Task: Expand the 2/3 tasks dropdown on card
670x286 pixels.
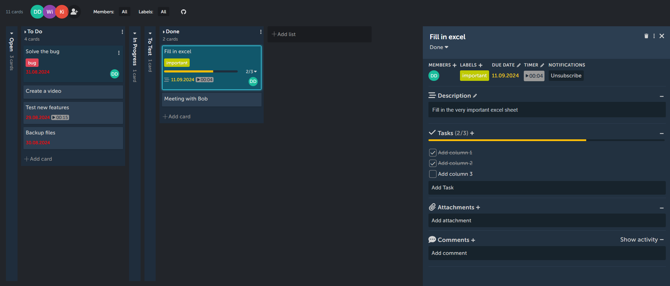Action: click(251, 71)
